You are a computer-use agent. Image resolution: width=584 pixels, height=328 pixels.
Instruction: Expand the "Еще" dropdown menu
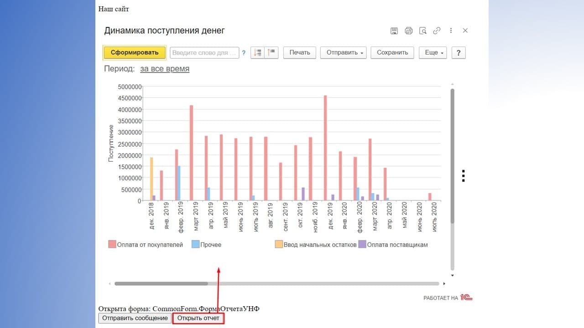[433, 52]
